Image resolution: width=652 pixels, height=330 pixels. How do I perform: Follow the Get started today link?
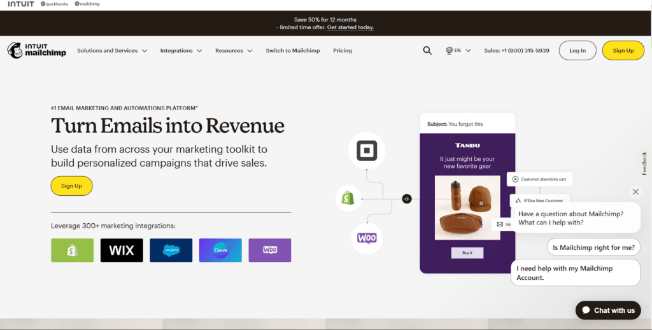[x=350, y=27]
